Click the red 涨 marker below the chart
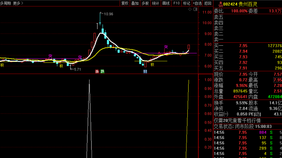This screenshot has height=158, width=282. tap(97, 72)
